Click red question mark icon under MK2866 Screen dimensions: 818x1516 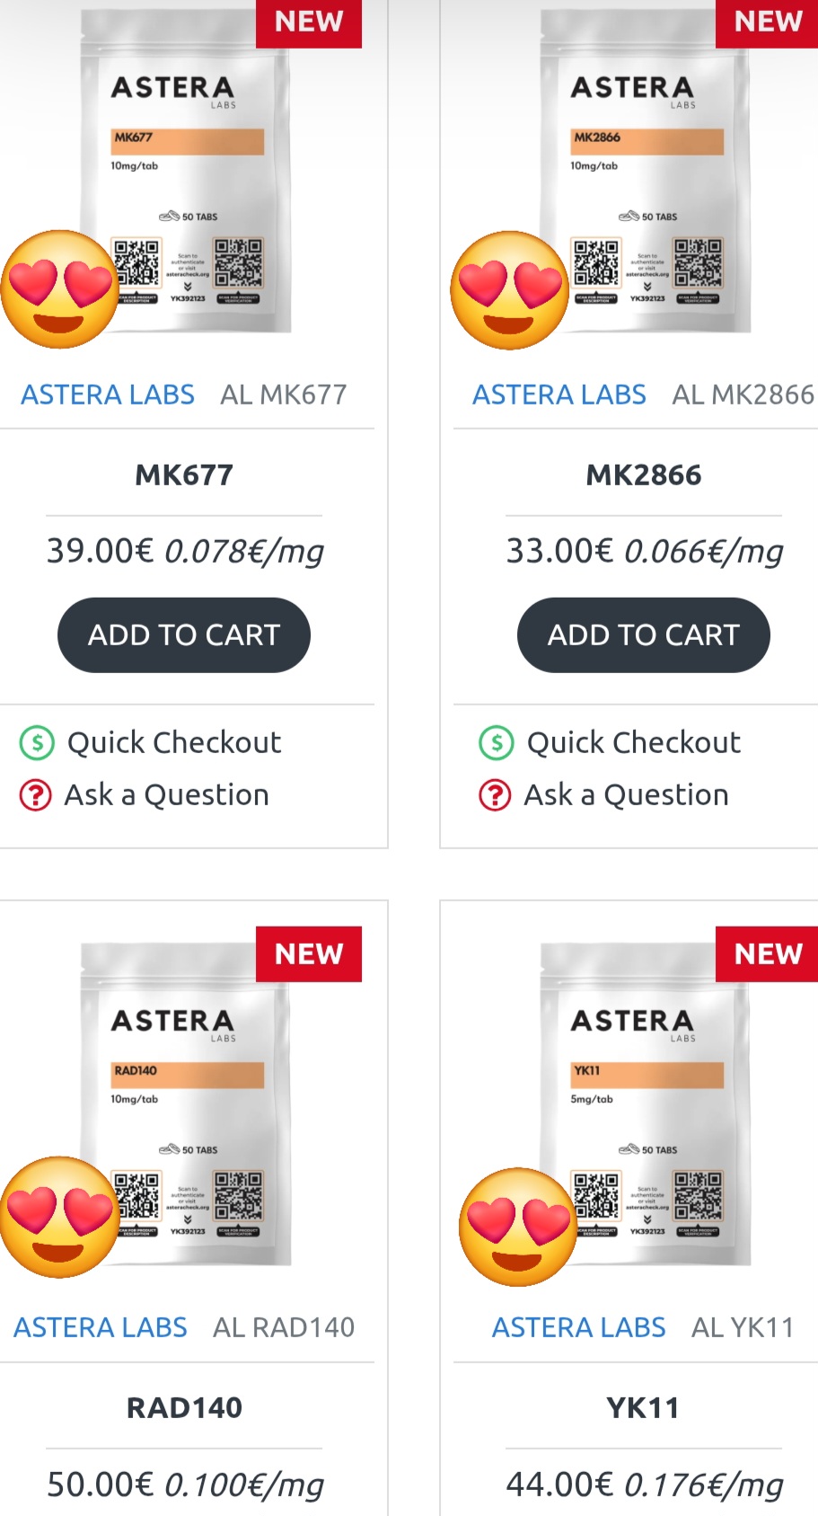495,795
